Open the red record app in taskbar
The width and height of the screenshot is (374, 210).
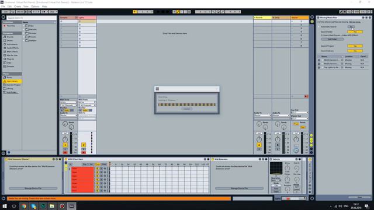[x=62, y=206]
